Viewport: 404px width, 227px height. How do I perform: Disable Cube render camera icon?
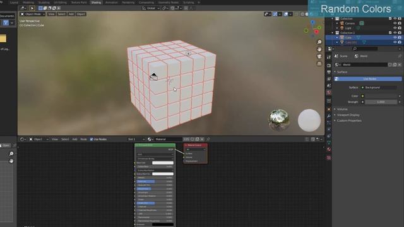pyautogui.click(x=400, y=37)
